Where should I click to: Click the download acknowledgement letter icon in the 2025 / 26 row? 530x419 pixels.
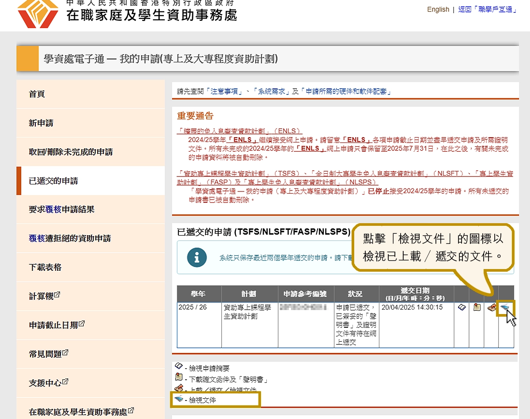click(x=477, y=307)
